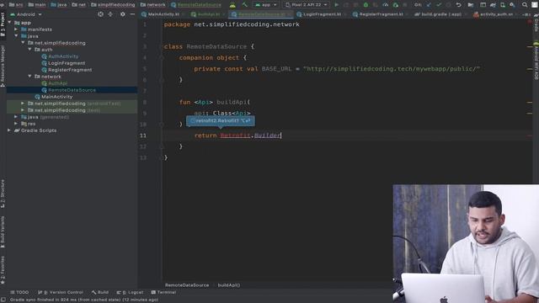Switch to the RegisterFragment.kt tab
The height and width of the screenshot is (303, 539).
[x=380, y=14]
